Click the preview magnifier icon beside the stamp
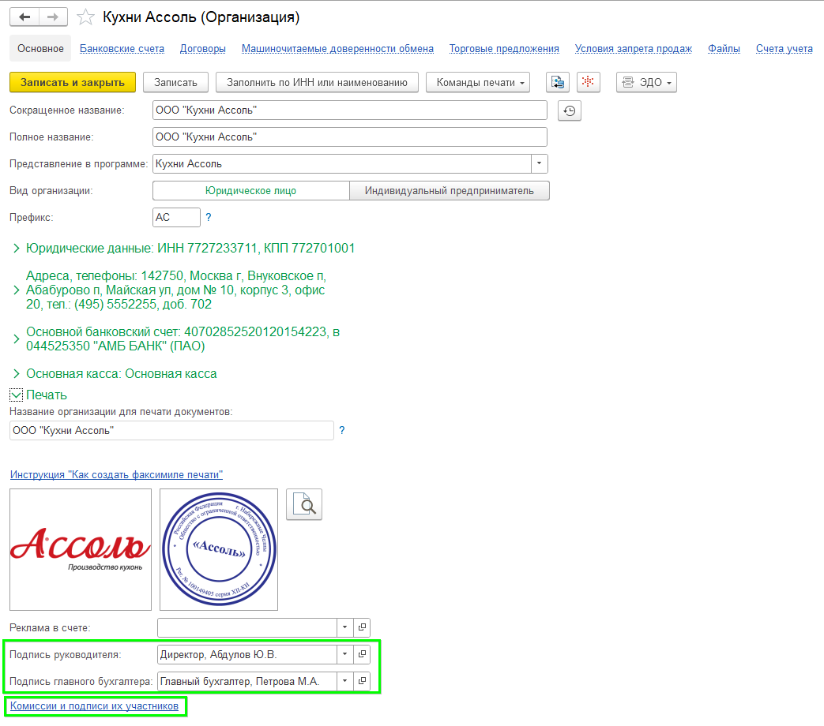This screenshot has width=824, height=726. 304,504
